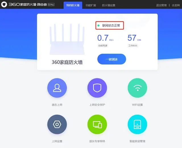Click the green connection status dot
The image size is (182, 148).
99,26
